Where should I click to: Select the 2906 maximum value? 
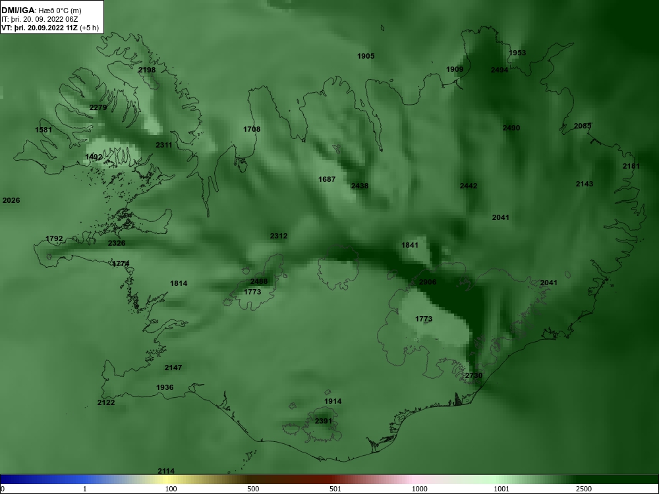[428, 282]
